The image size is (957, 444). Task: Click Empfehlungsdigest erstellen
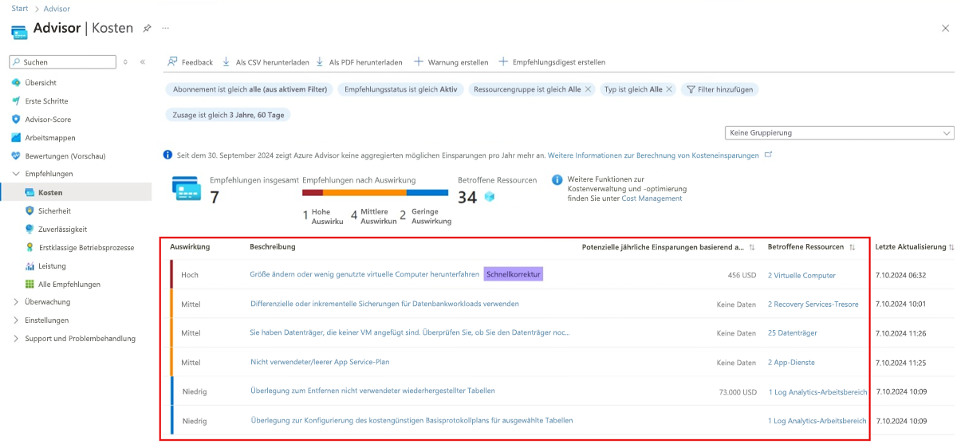(x=552, y=62)
